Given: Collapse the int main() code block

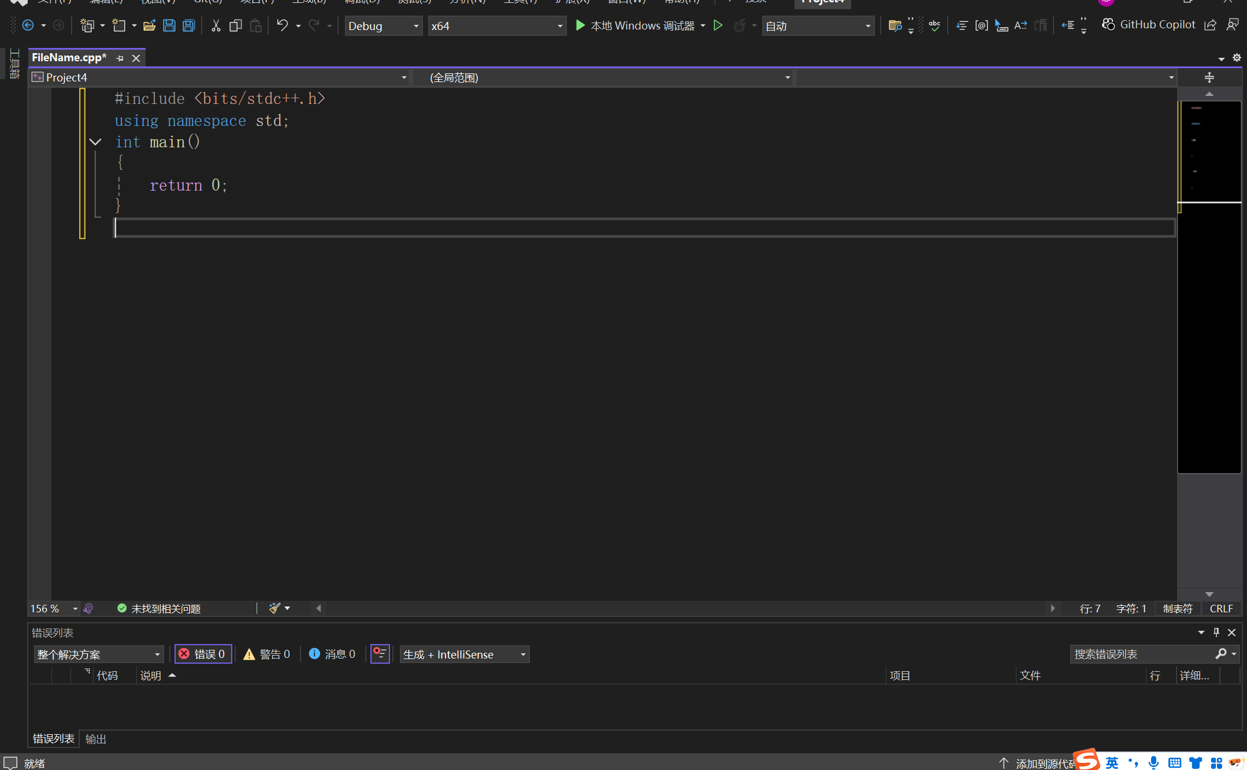Looking at the screenshot, I should (x=95, y=142).
